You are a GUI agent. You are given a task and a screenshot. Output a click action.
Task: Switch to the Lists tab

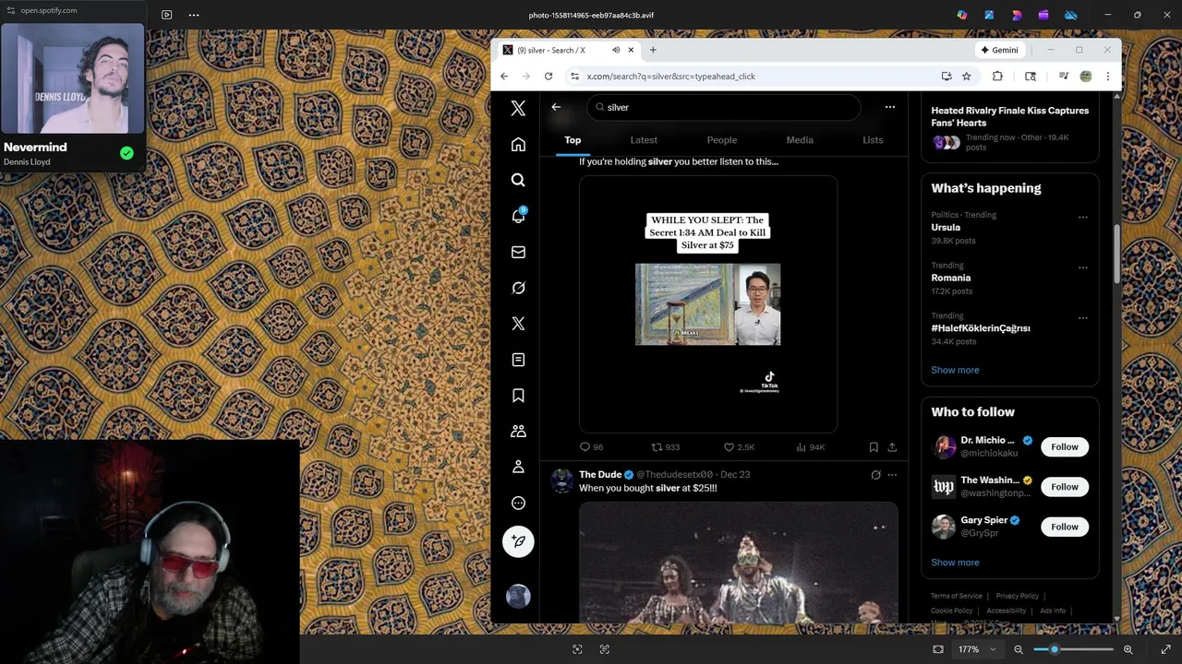tap(873, 140)
